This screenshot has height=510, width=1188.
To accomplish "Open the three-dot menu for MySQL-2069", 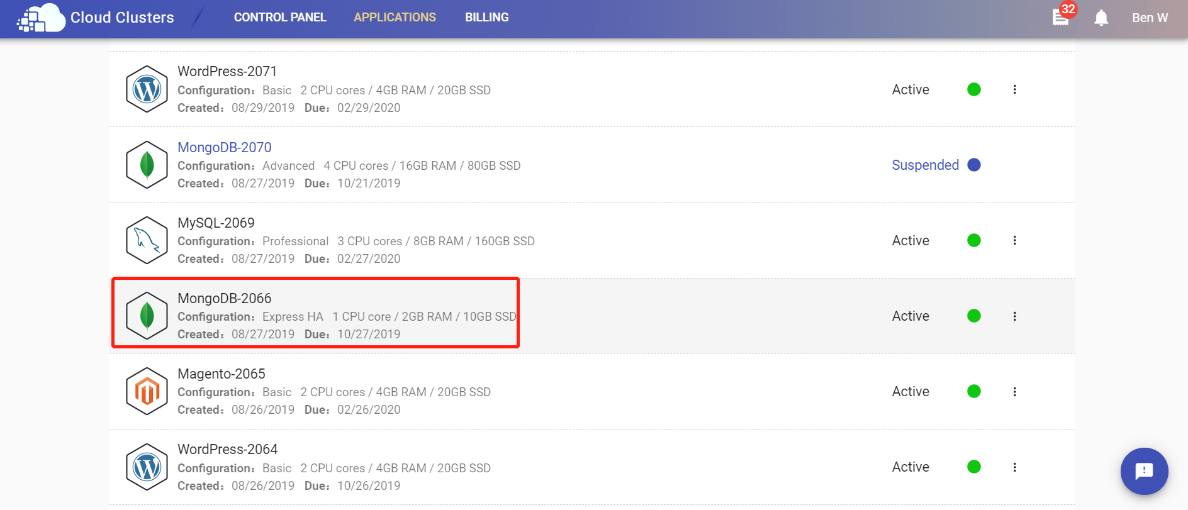I will point(1014,240).
